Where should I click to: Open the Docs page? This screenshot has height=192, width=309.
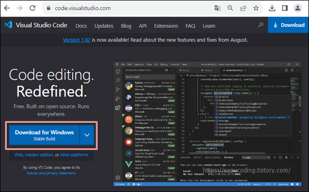(x=81, y=26)
